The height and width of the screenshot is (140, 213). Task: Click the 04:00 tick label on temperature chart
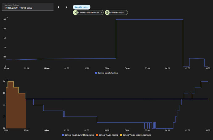coord(127,130)
